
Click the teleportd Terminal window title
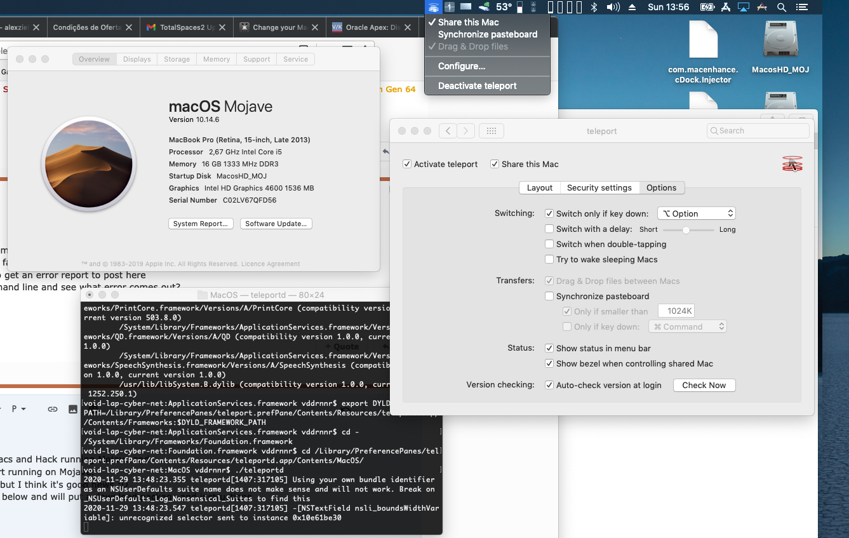point(267,295)
